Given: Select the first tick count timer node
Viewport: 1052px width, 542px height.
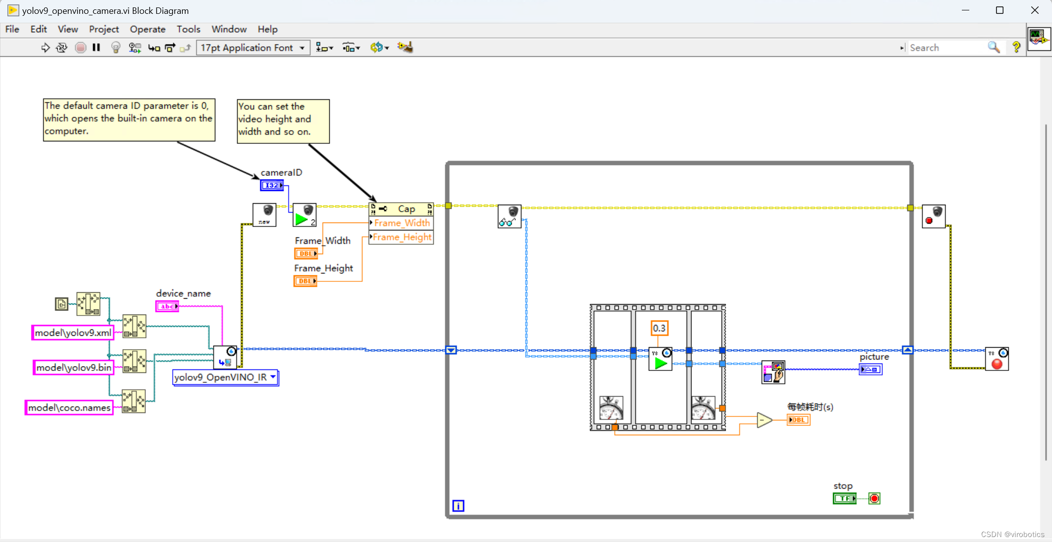Looking at the screenshot, I should tap(611, 408).
